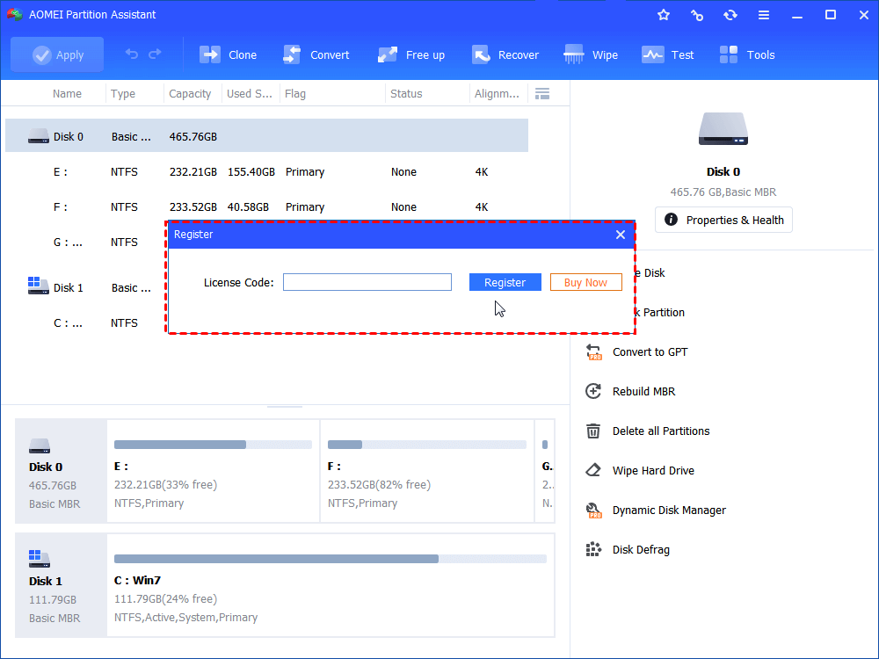
Task: Click the E: partition usage bar
Action: click(x=213, y=445)
